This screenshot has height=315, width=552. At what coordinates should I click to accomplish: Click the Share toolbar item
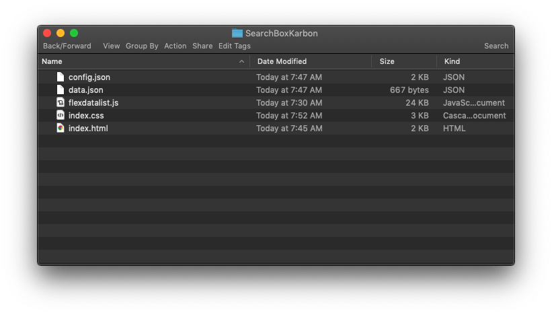coord(202,46)
